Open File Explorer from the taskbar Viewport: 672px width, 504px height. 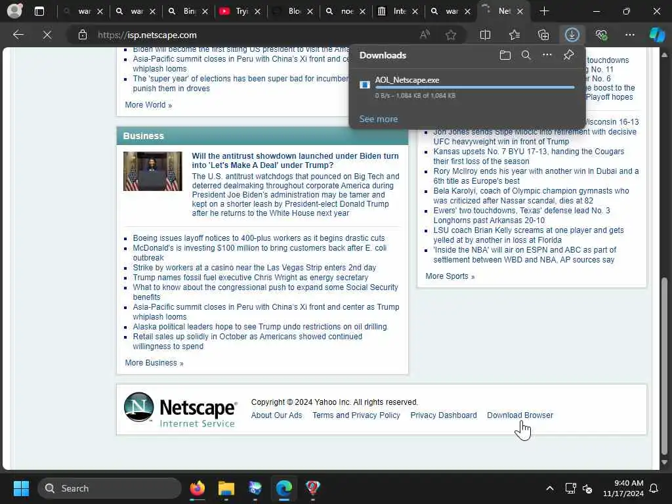point(226,488)
